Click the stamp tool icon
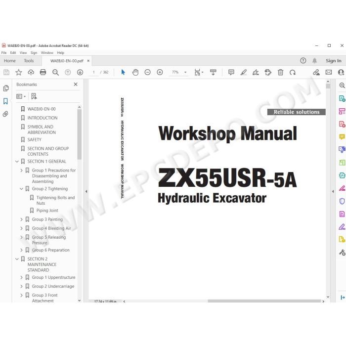 268,72
